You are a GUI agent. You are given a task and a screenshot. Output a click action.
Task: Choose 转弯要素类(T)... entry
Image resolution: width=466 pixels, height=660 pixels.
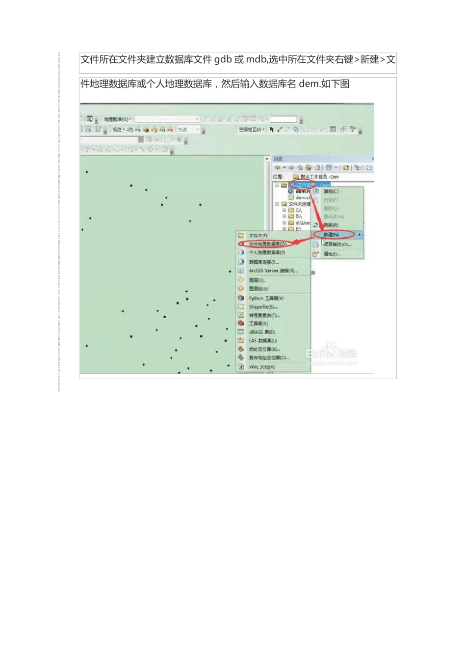pos(273,315)
